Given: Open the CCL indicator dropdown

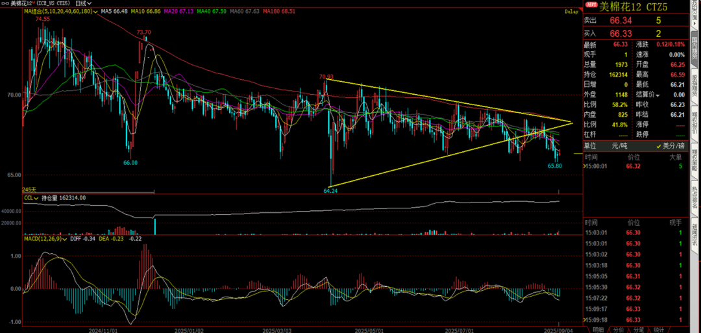Looking at the screenshot, I should [35, 197].
